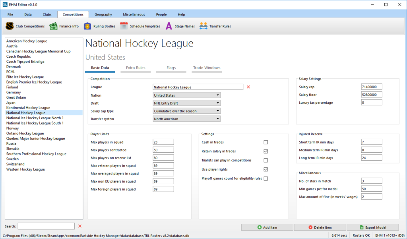Select Canadian Hockey League Memorial Cup in list

click(x=44, y=51)
